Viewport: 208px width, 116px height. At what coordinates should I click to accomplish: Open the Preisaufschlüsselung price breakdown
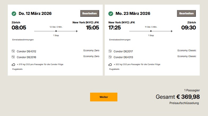pyautogui.click(x=184, y=103)
